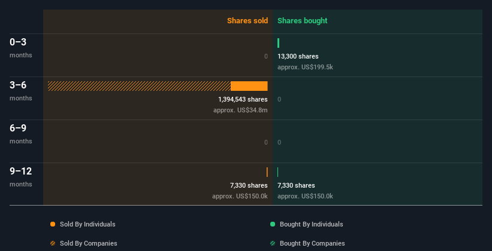
Task: Click the 9–12 months row label
Action: pos(21,177)
